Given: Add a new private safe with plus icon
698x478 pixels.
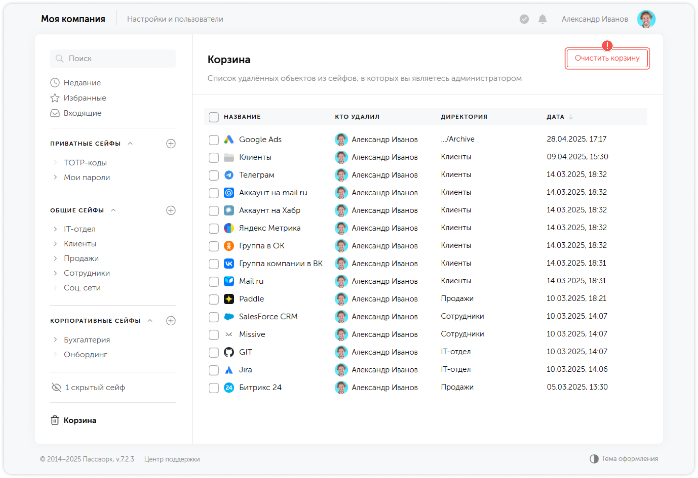Looking at the screenshot, I should point(171,143).
